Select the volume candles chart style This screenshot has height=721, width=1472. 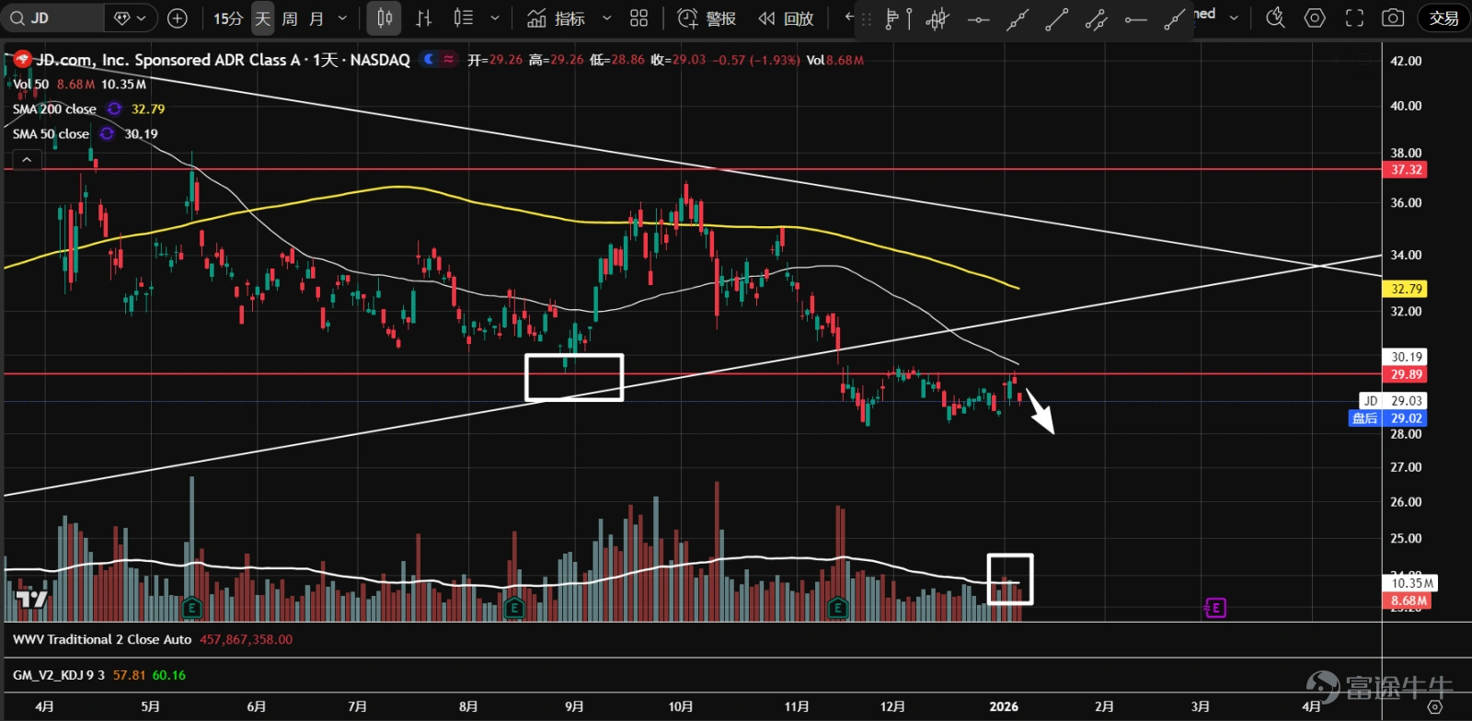[464, 18]
